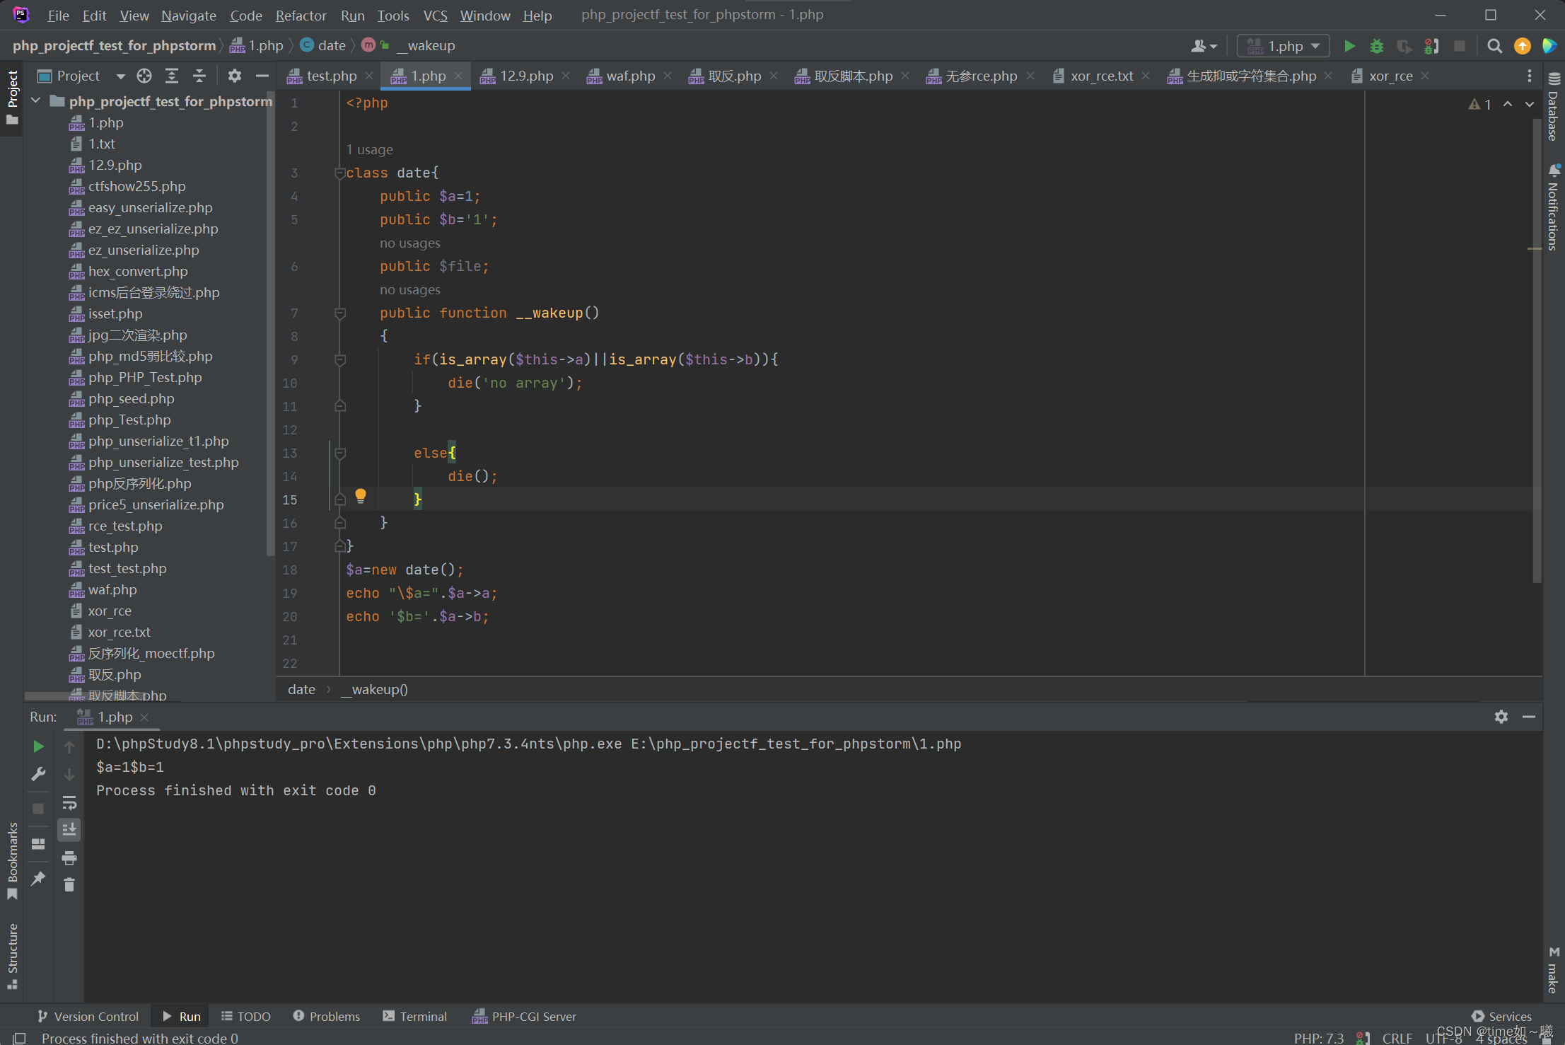Open the Search Everywhere magnifier
1565x1045 pixels.
pyautogui.click(x=1494, y=46)
